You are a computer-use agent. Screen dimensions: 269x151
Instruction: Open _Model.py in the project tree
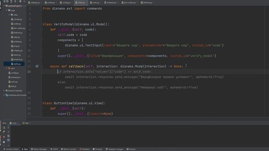tap(17, 19)
